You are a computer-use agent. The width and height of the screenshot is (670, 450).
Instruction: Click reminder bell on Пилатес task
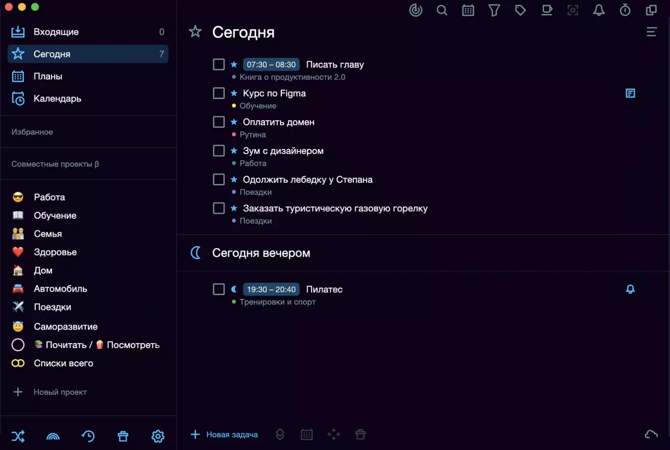point(630,289)
